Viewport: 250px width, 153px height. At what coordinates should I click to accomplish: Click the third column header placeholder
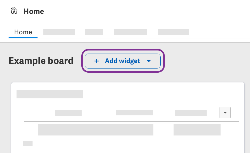click(191, 113)
